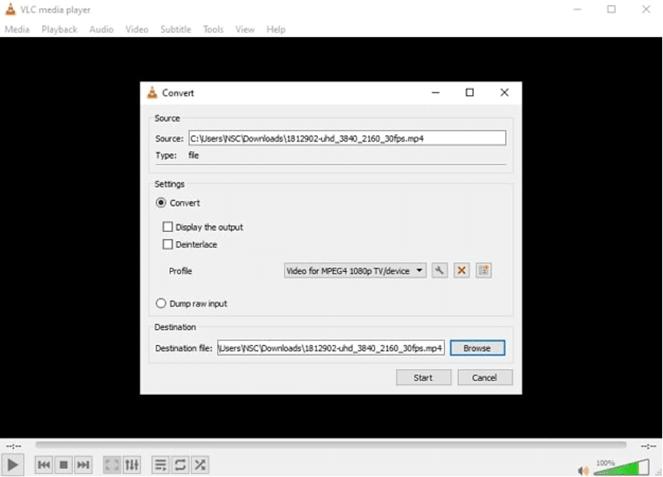663x477 pixels.
Task: Browse for a destination file
Action: click(x=478, y=347)
